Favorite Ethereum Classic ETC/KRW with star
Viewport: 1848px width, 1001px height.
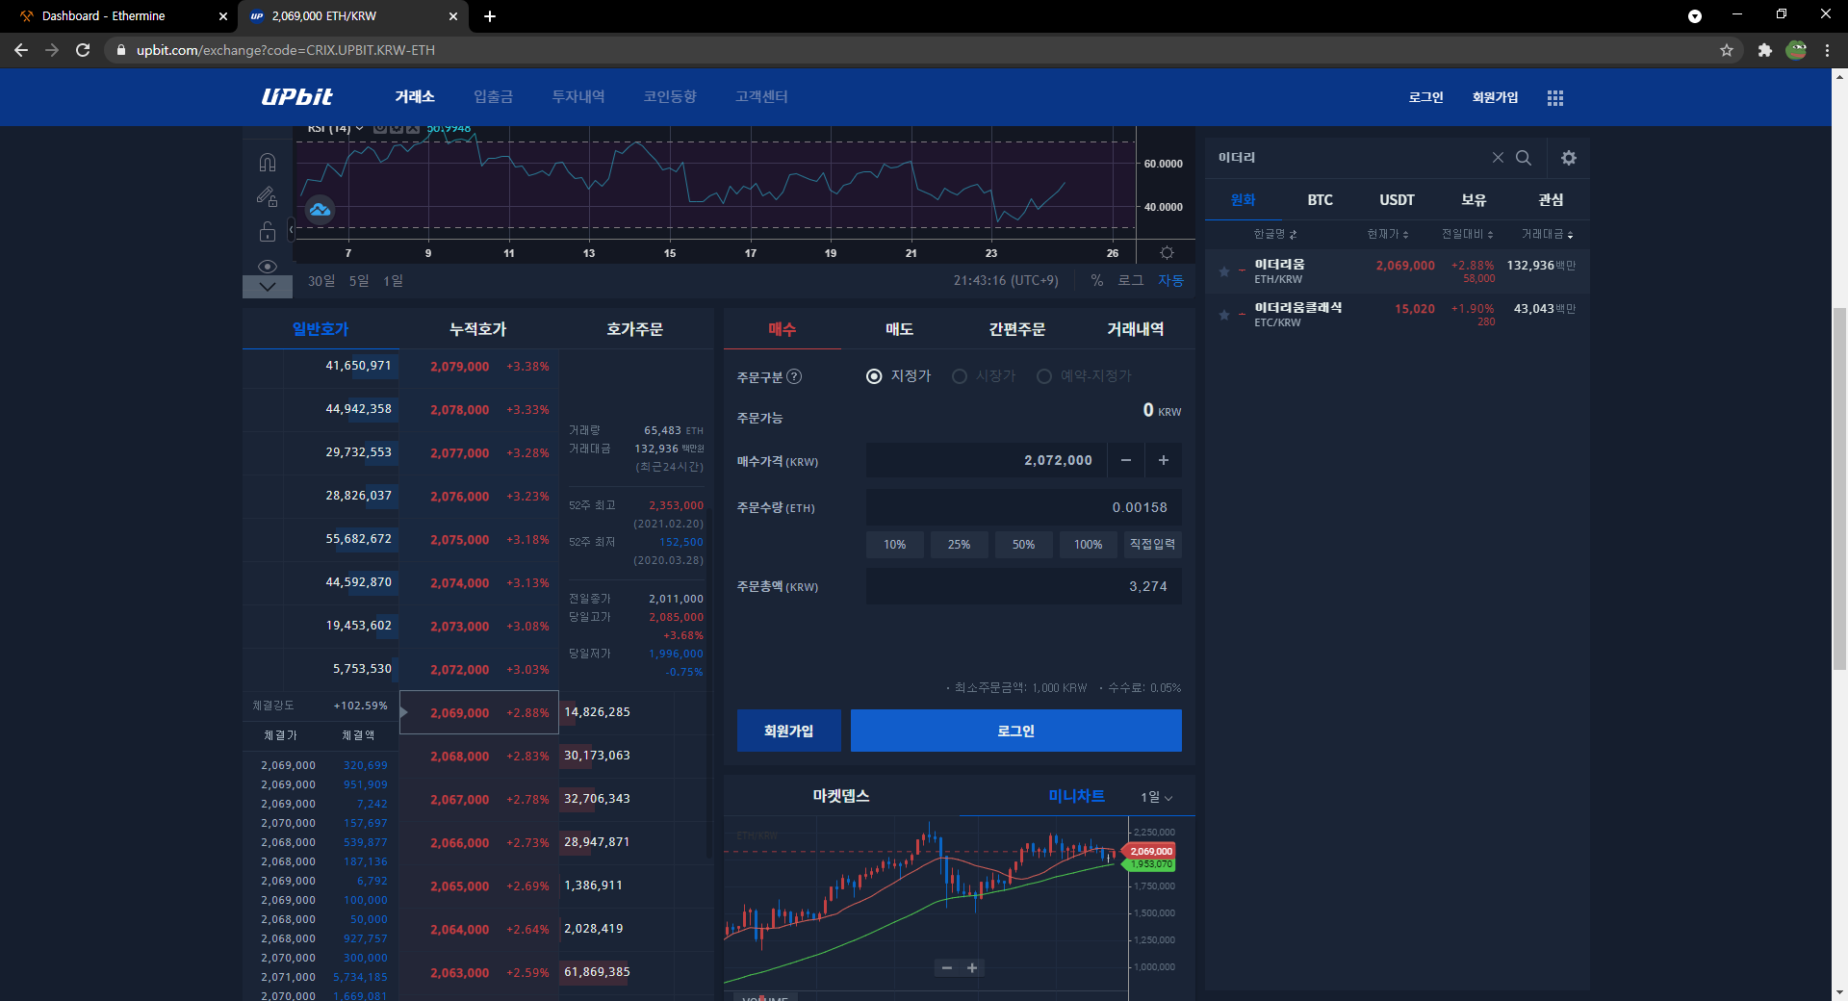[1224, 315]
